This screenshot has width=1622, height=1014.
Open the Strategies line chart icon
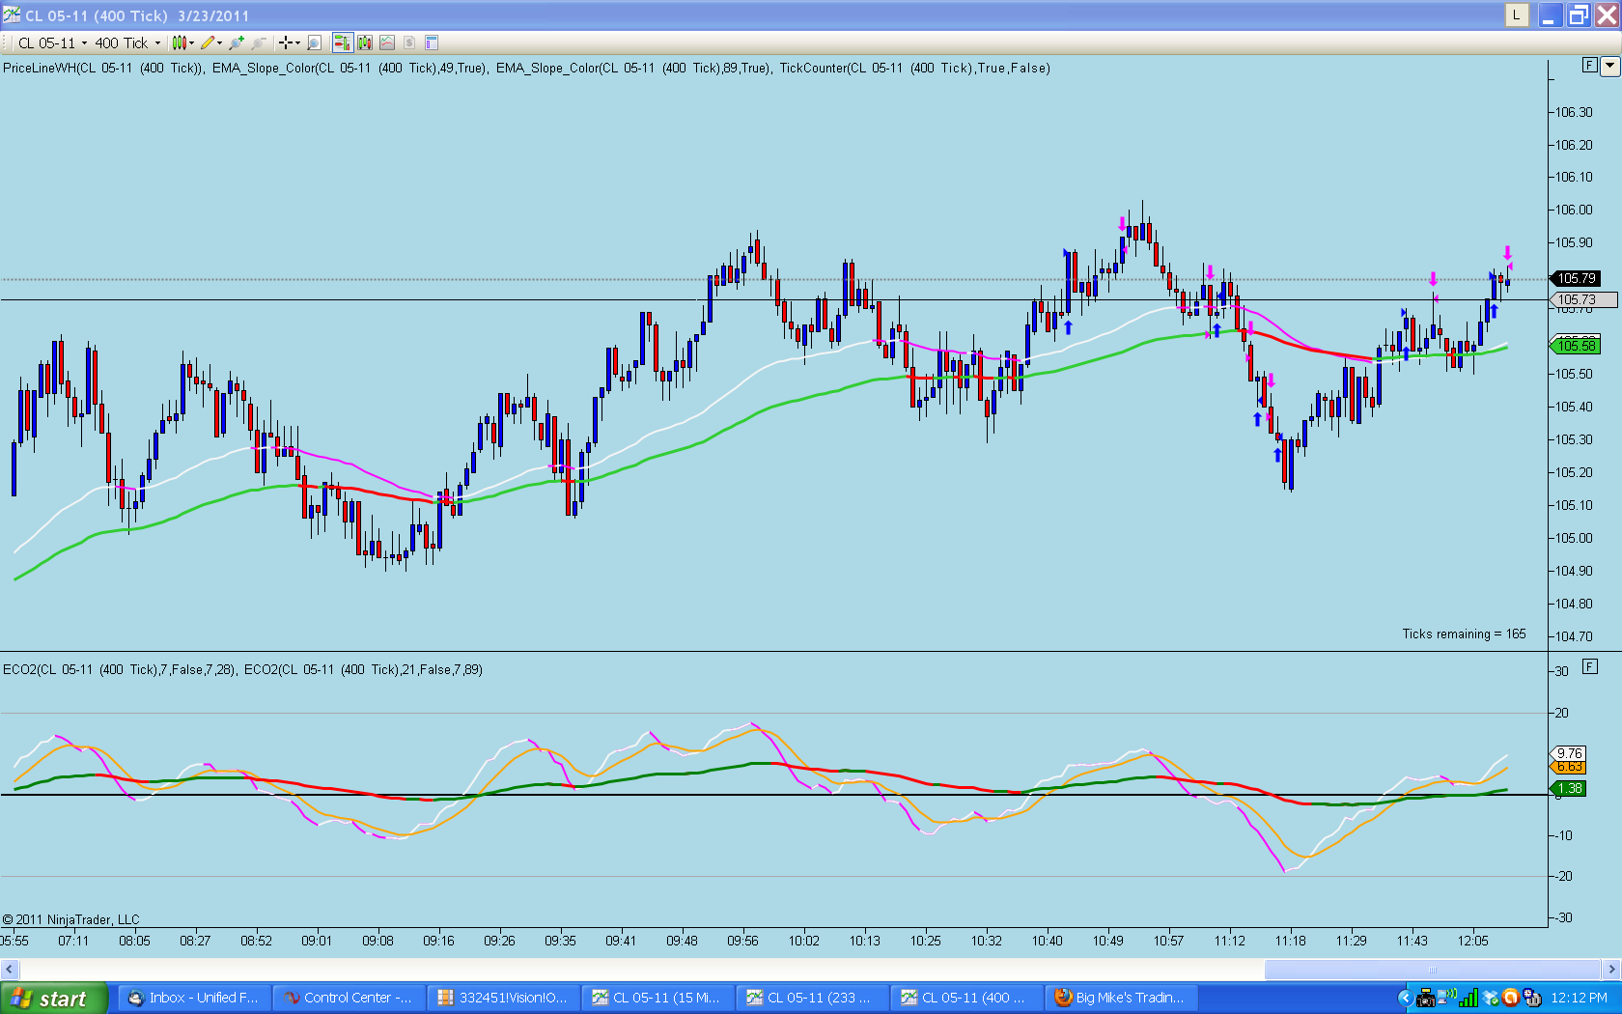point(387,42)
